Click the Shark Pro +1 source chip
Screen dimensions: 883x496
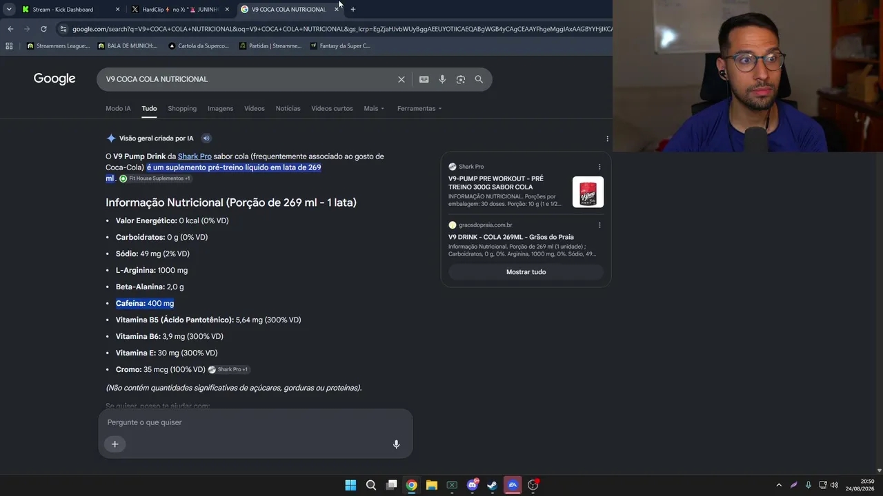click(228, 370)
